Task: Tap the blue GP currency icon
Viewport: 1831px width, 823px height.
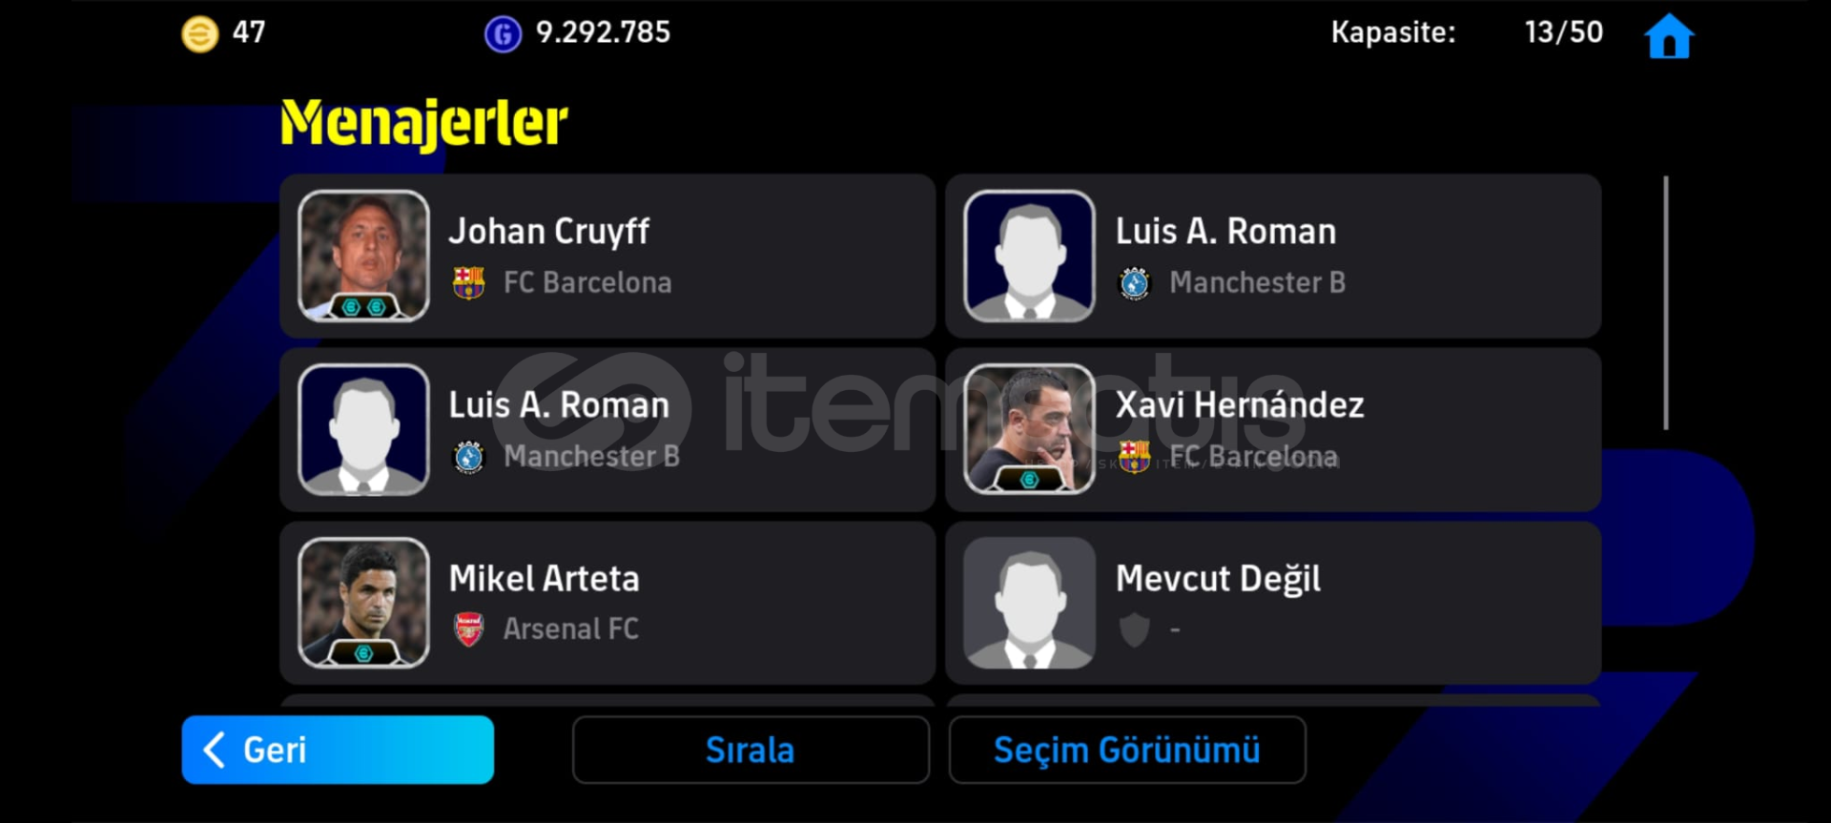Action: coord(503,34)
